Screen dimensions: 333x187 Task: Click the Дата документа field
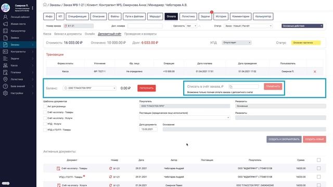coord(148,129)
